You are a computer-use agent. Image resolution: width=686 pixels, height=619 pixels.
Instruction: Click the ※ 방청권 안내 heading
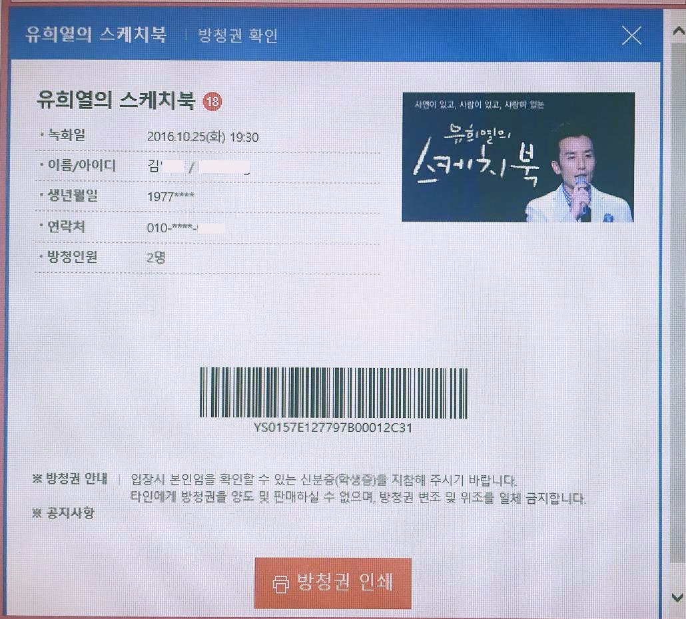[69, 479]
